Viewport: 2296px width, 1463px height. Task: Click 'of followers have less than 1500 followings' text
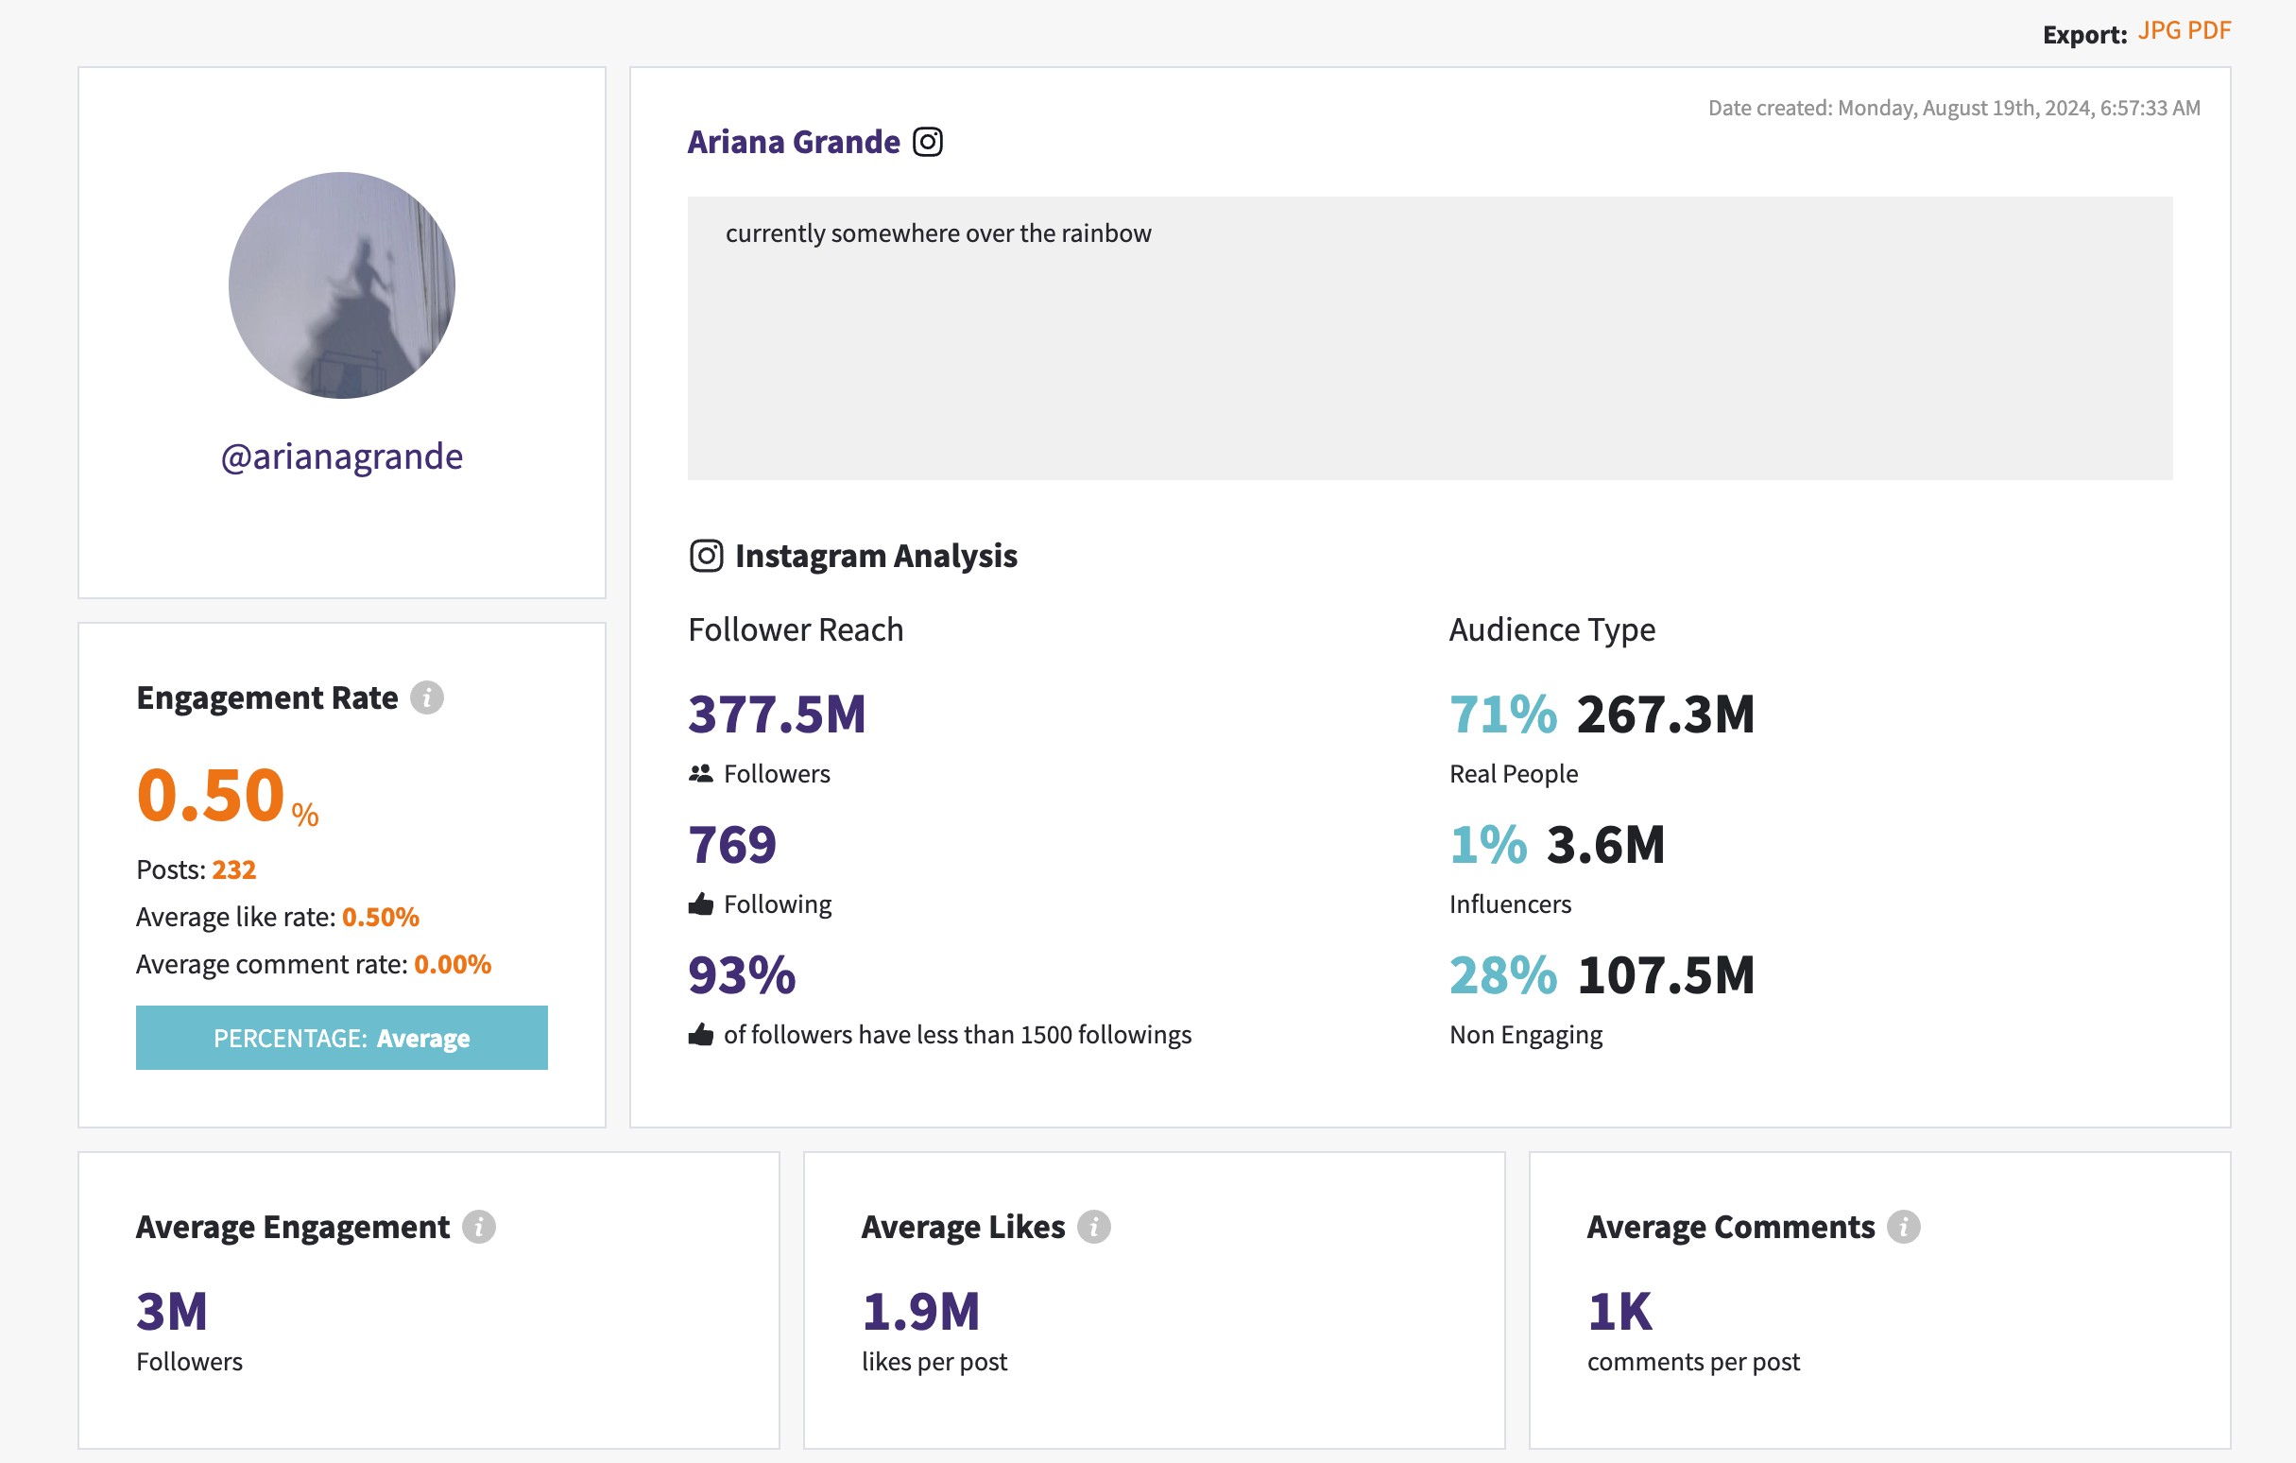tap(957, 1036)
